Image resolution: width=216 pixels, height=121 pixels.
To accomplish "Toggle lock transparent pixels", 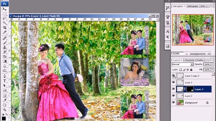I will (x=181, y=70).
